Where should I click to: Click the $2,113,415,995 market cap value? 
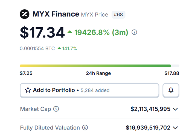(x=150, y=109)
